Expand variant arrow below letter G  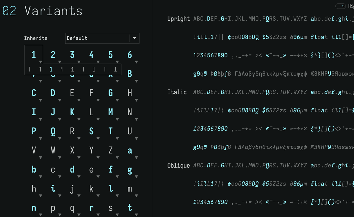(x=117, y=100)
